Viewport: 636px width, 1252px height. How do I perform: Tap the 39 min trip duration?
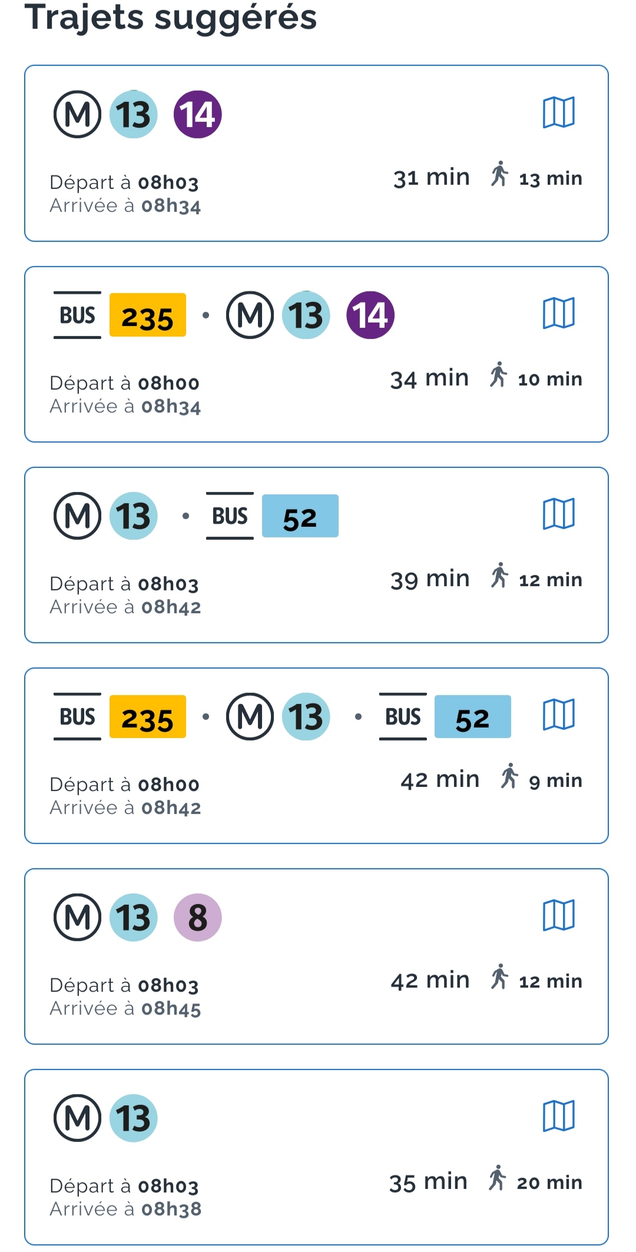430,579
